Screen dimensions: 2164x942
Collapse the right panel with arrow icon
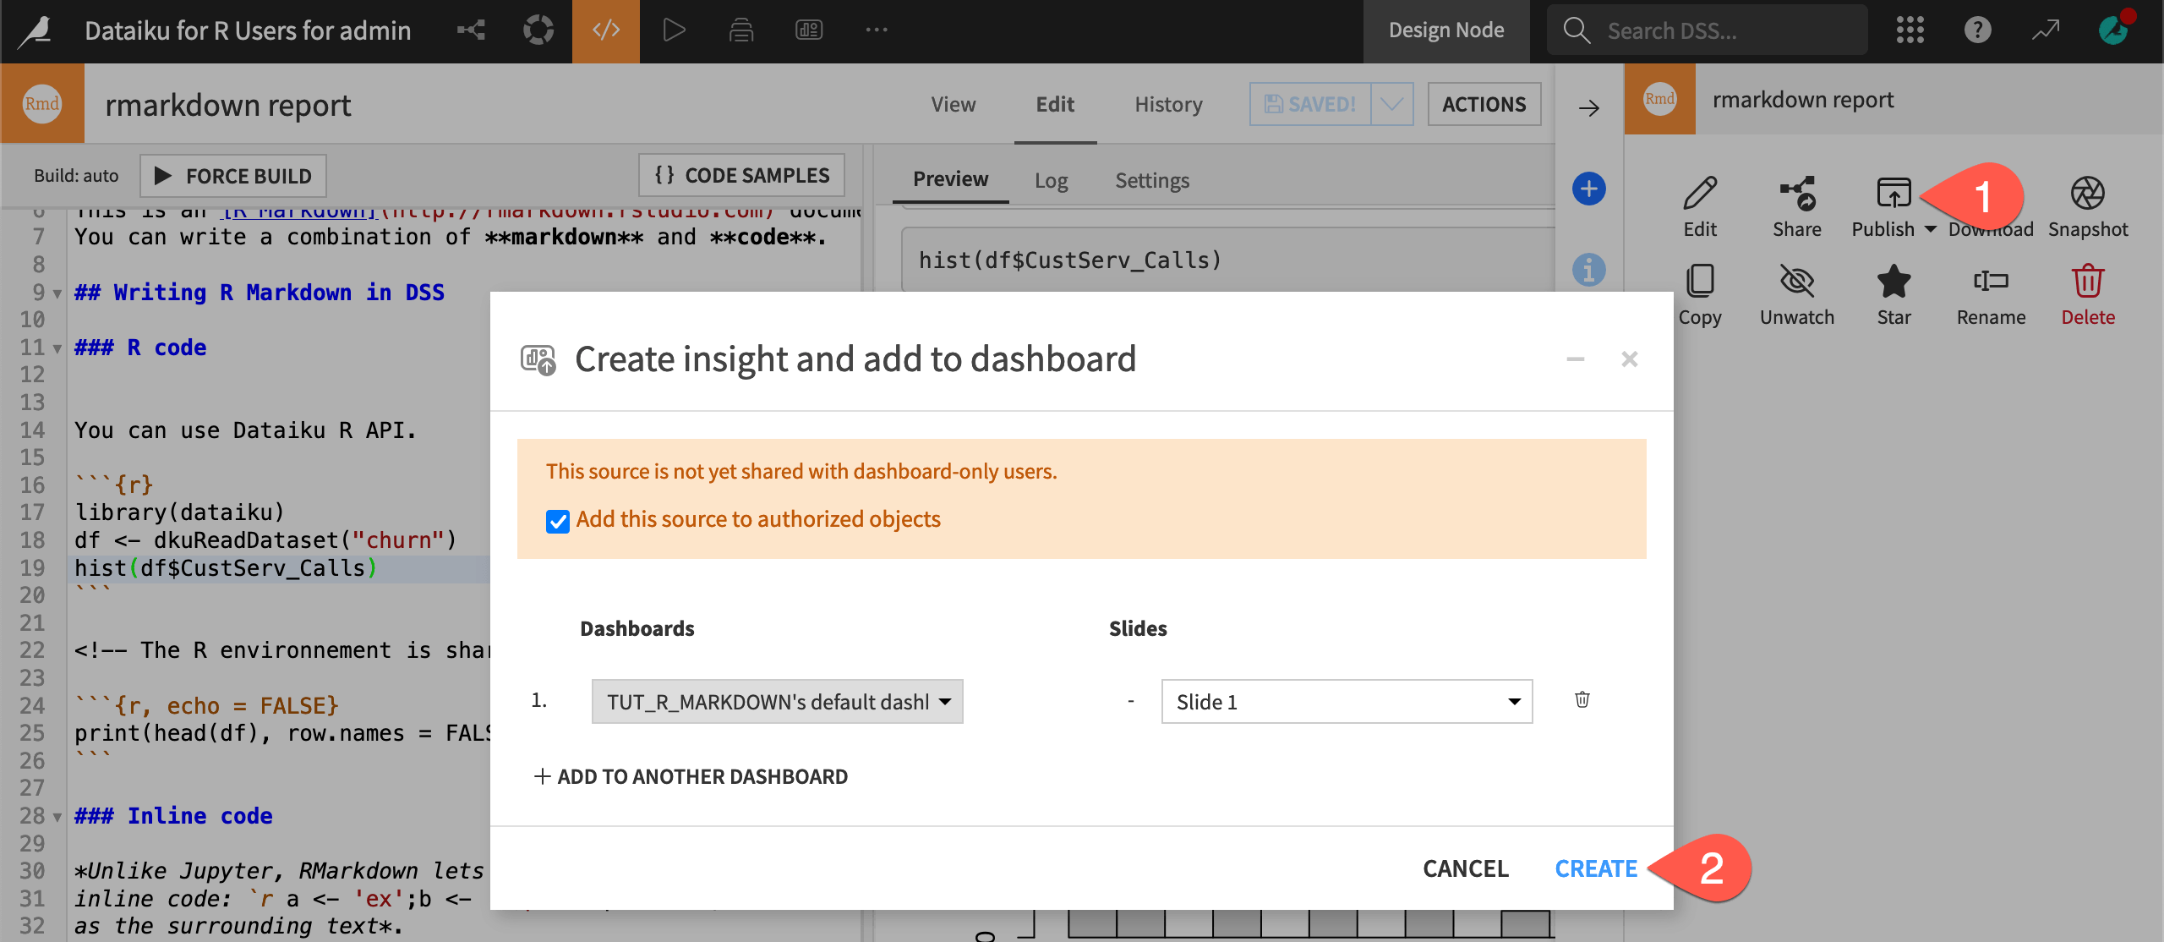click(x=1589, y=107)
